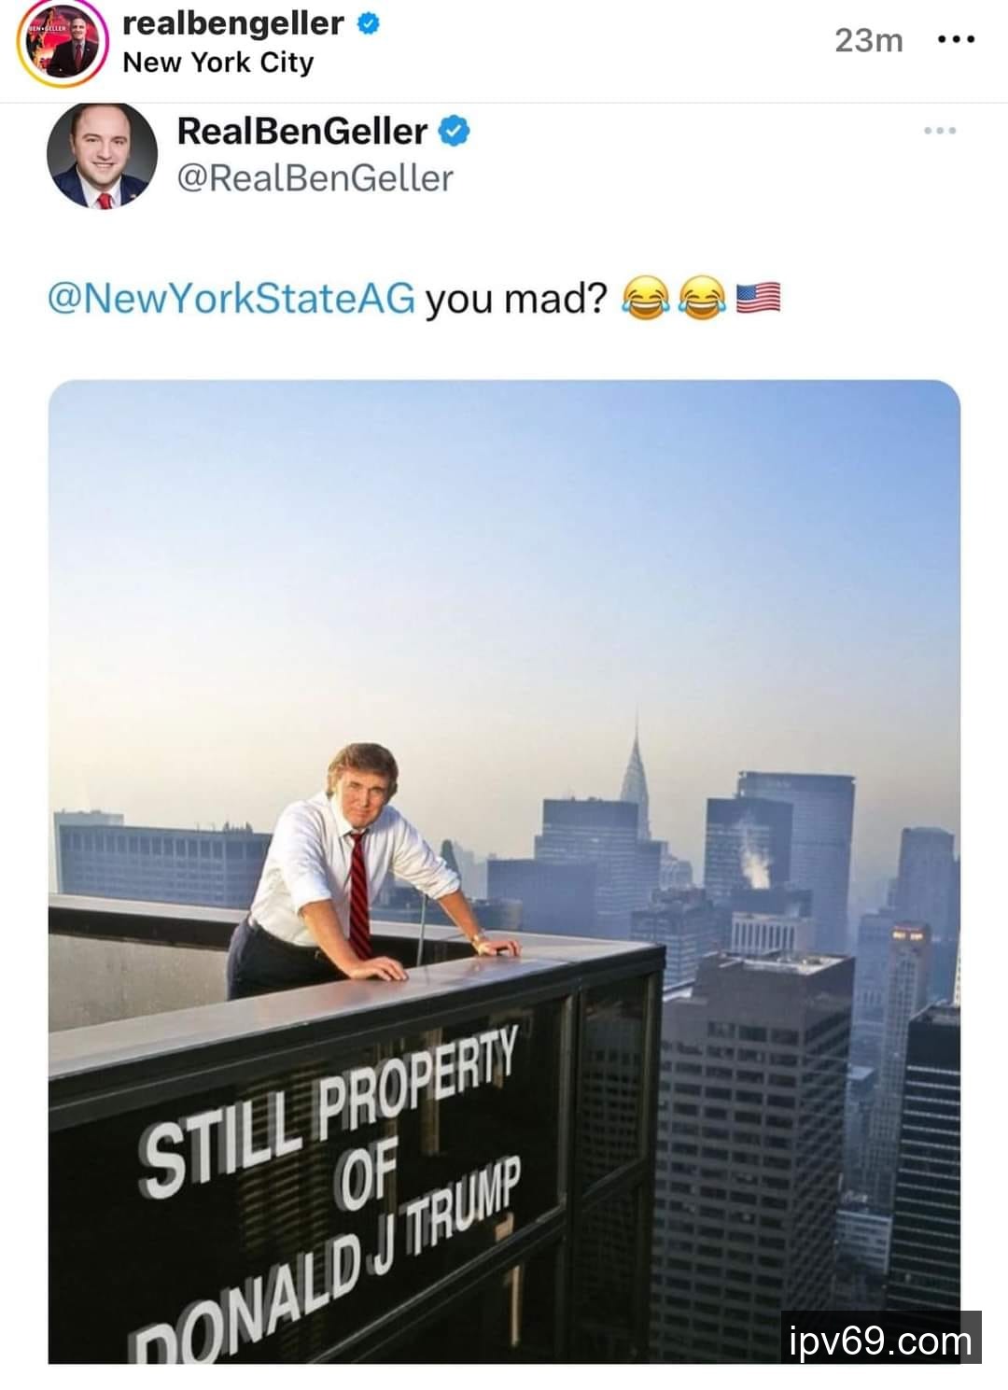Click the 'you mad?' tweet text

(x=516, y=299)
